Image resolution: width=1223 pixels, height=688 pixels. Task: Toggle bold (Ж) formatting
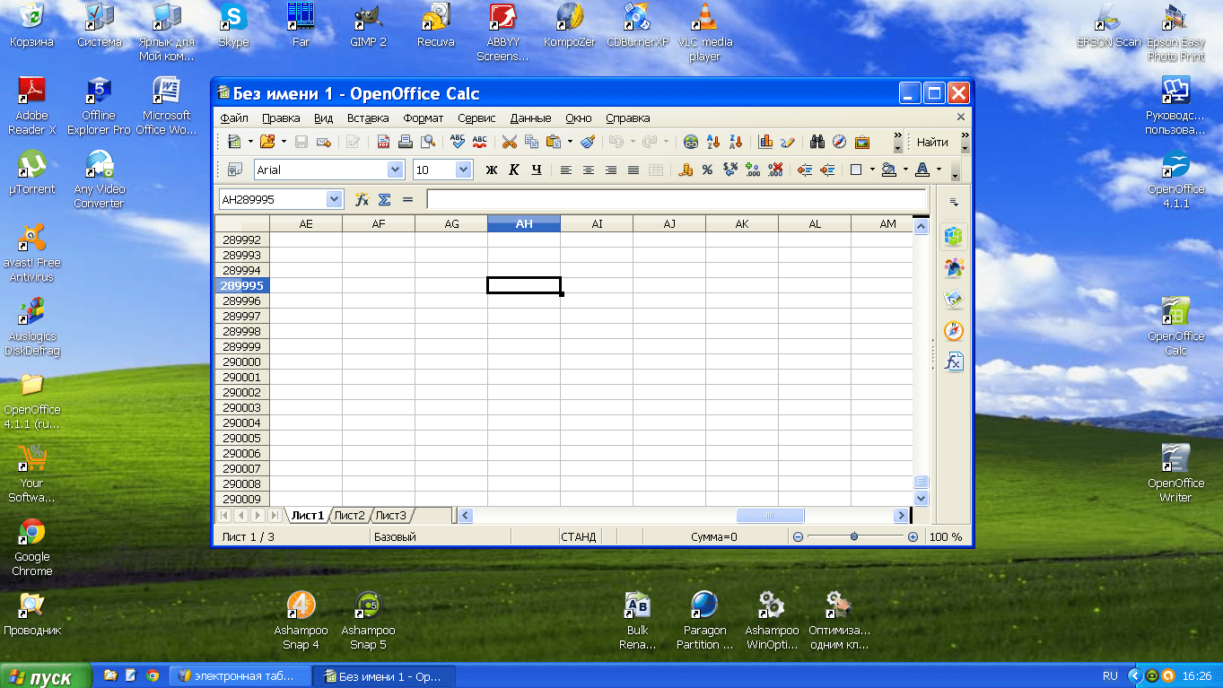tap(492, 170)
